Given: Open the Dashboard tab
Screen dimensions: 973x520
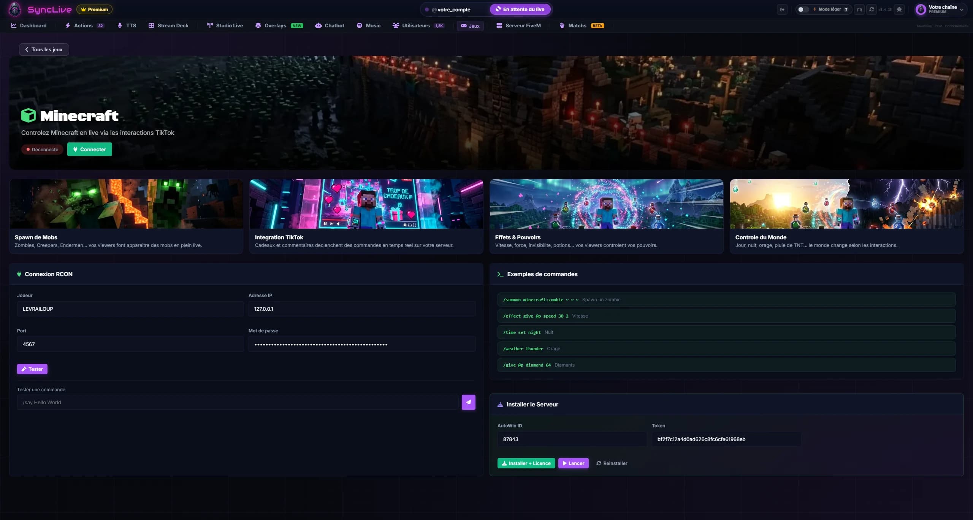Looking at the screenshot, I should click(x=29, y=25).
